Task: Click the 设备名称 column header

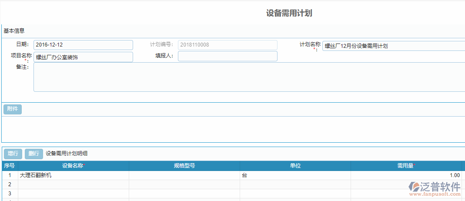Action: (73, 166)
